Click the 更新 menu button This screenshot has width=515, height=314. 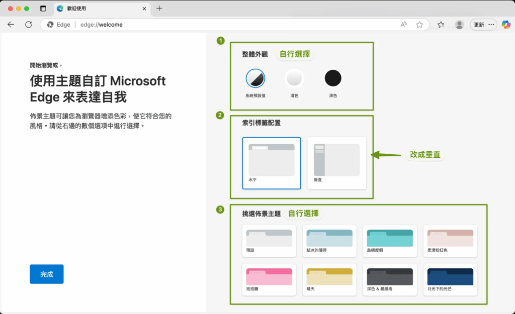click(483, 25)
